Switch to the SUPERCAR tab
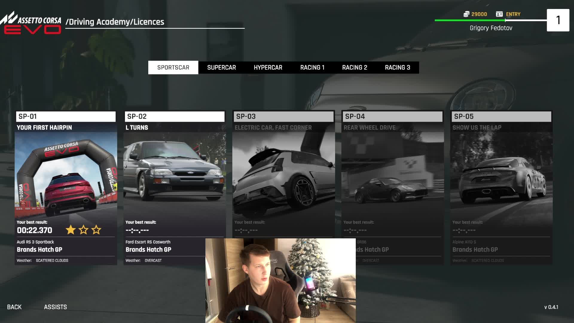 (x=222, y=68)
